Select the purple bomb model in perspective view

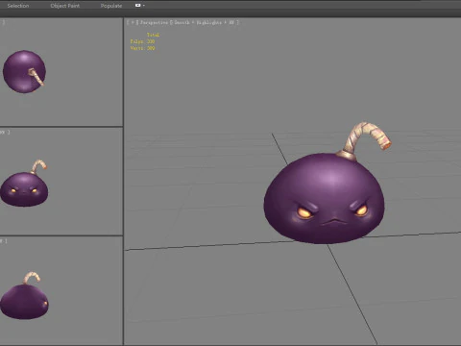324,199
